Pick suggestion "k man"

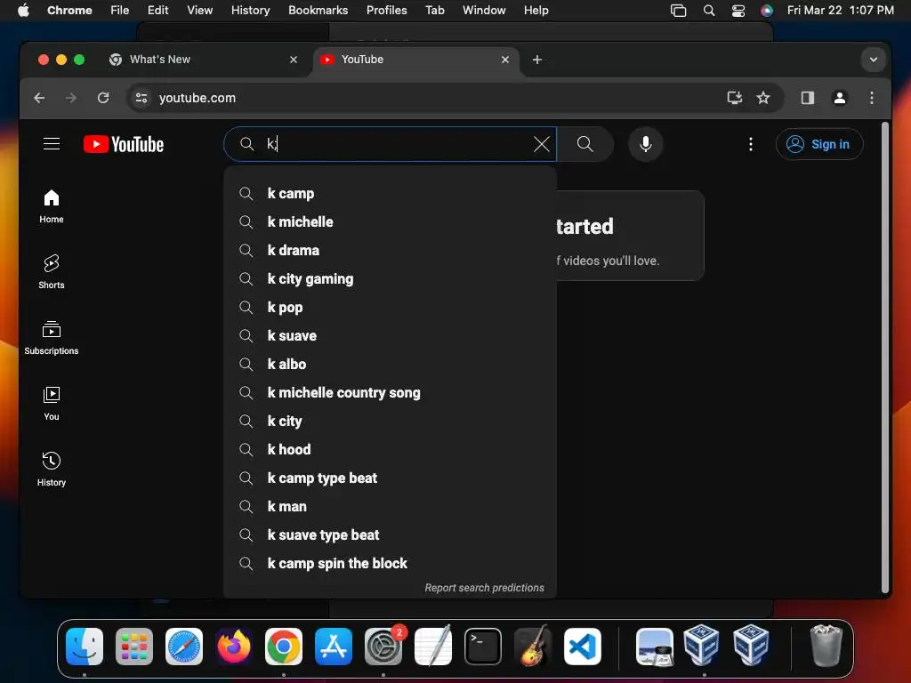(x=390, y=506)
